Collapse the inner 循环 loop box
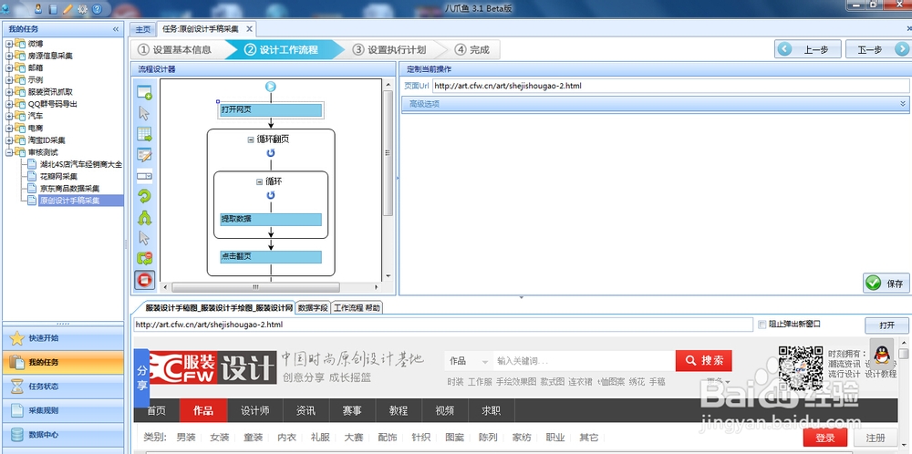Image resolution: width=912 pixels, height=454 pixels. click(259, 181)
